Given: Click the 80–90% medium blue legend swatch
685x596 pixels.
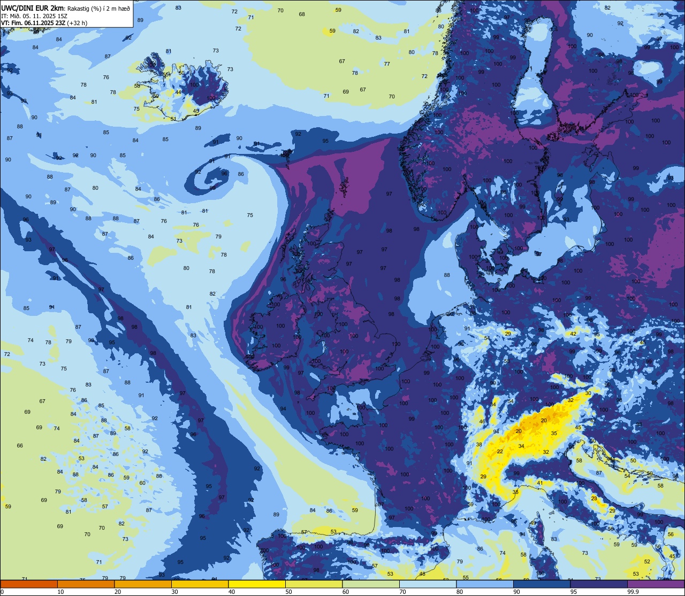Looking at the screenshot, I should pos(484,584).
